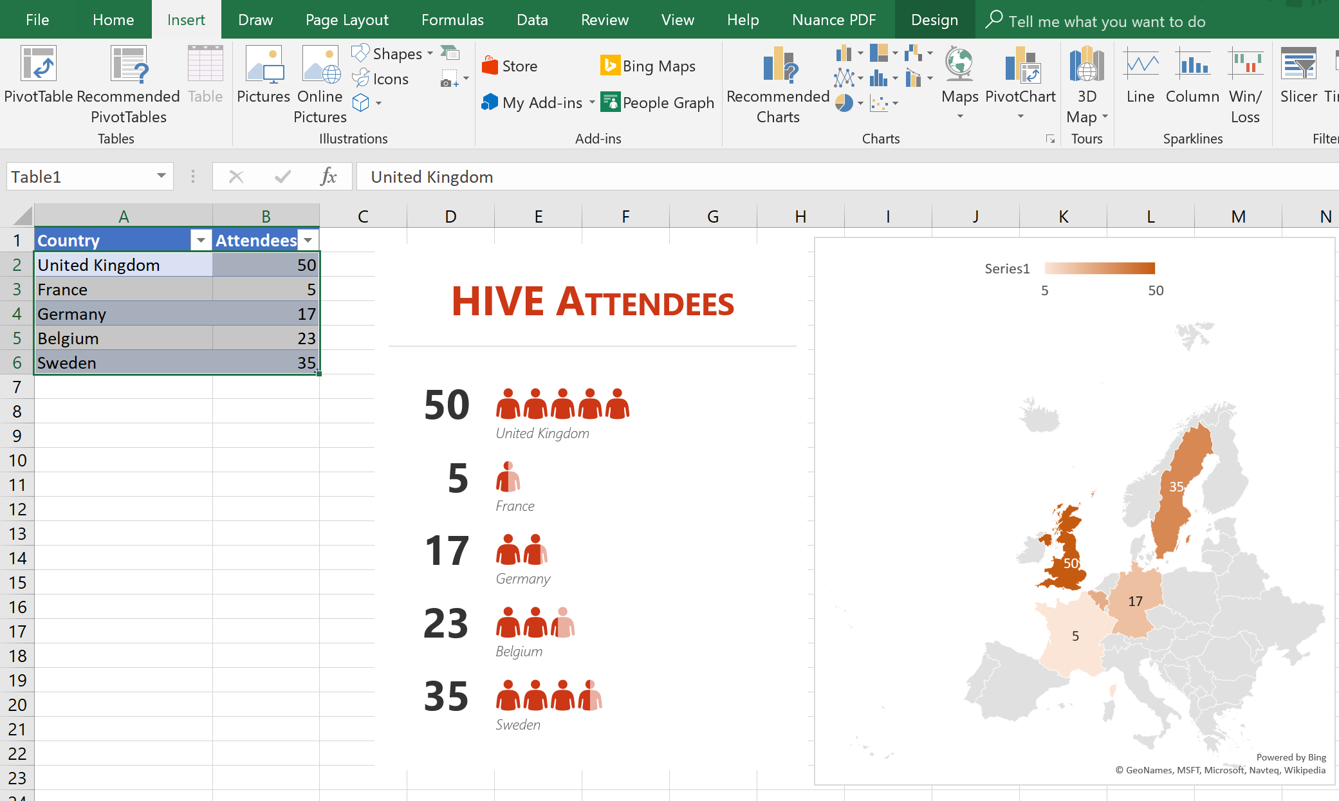Viewport: 1339px width, 801px height.
Task: Insert Pictures from this device
Action: click(264, 74)
